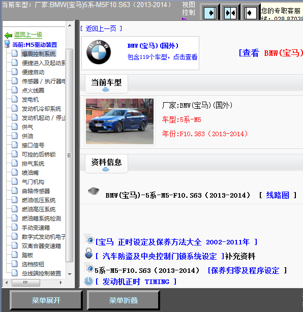Collapse the 资料信息 section tab

click(106, 164)
